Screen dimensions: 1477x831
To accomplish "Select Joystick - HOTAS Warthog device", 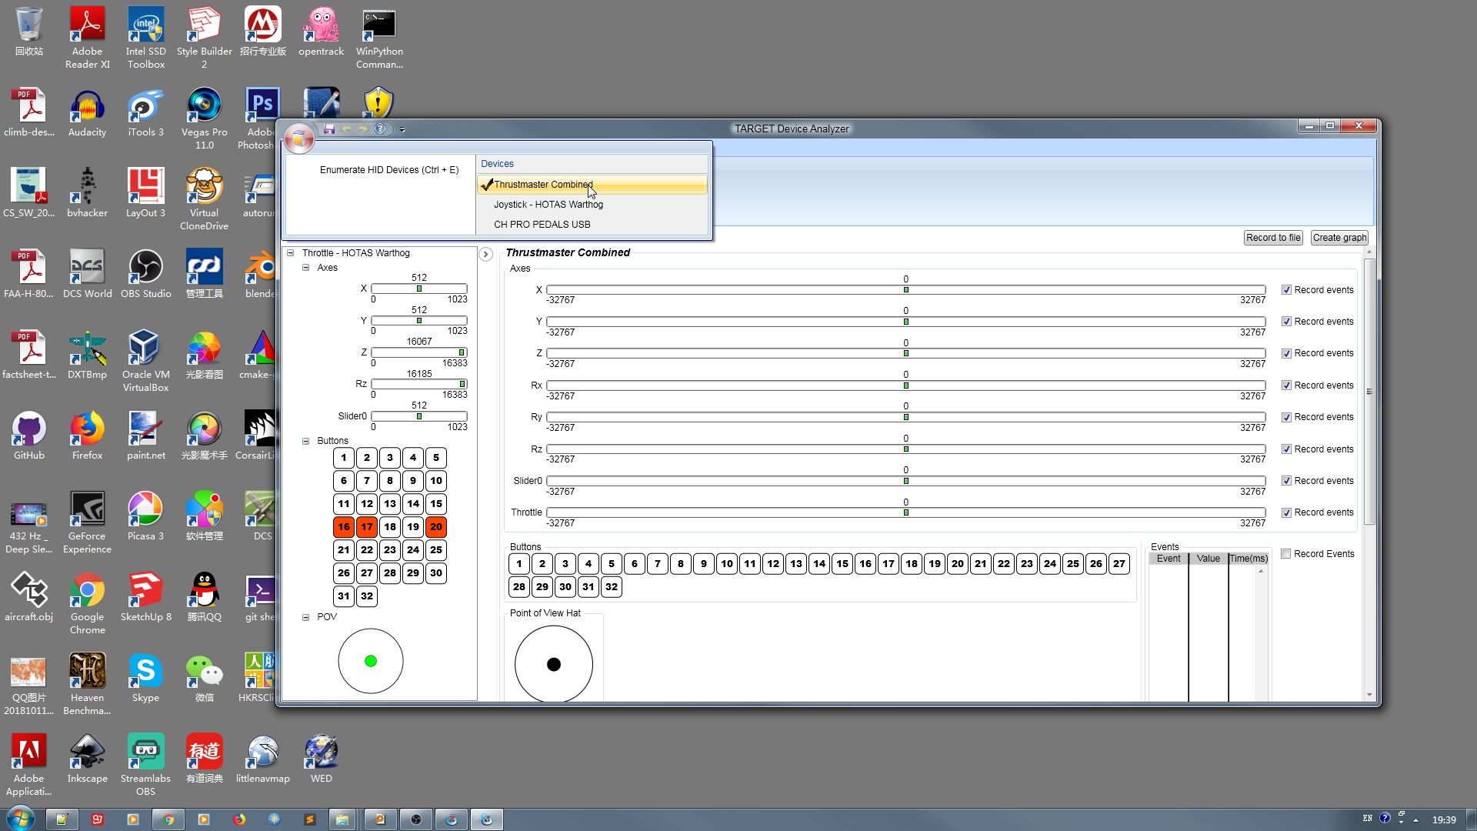I will (592, 205).
